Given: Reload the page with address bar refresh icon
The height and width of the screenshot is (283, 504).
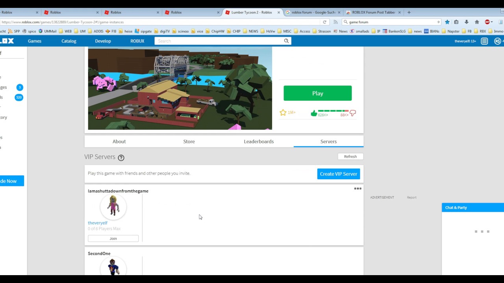Looking at the screenshot, I should pyautogui.click(x=324, y=22).
